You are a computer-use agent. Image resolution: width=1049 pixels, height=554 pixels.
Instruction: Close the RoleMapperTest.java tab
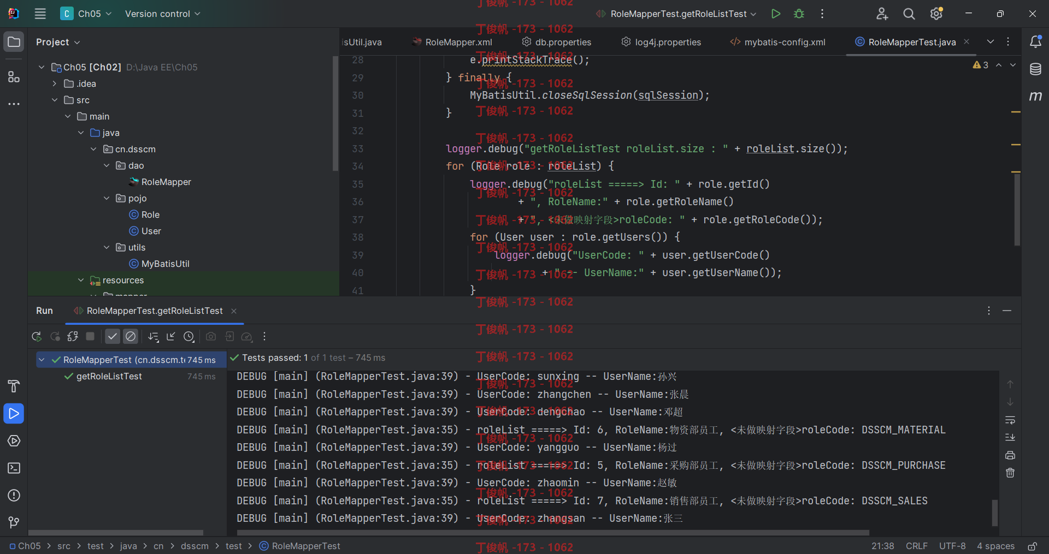point(967,42)
